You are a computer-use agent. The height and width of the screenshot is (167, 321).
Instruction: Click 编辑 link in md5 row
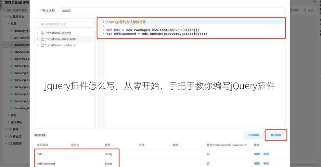point(257,154)
